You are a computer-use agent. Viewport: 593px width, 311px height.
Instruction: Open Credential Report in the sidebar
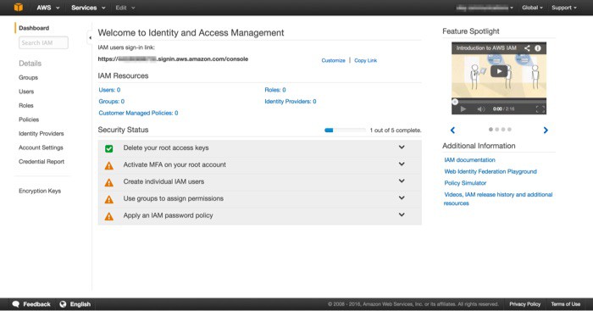[x=42, y=162]
